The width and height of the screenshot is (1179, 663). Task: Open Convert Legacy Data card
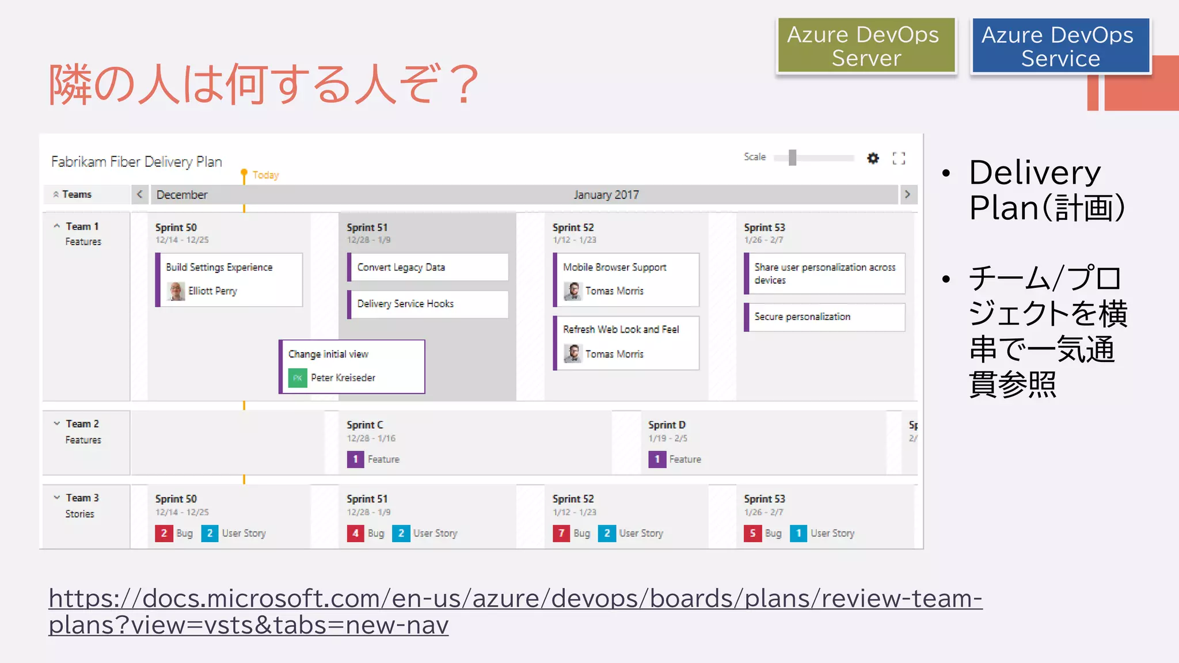click(428, 267)
